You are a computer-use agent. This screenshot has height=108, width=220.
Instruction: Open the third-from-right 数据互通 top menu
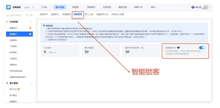pos(123,7)
